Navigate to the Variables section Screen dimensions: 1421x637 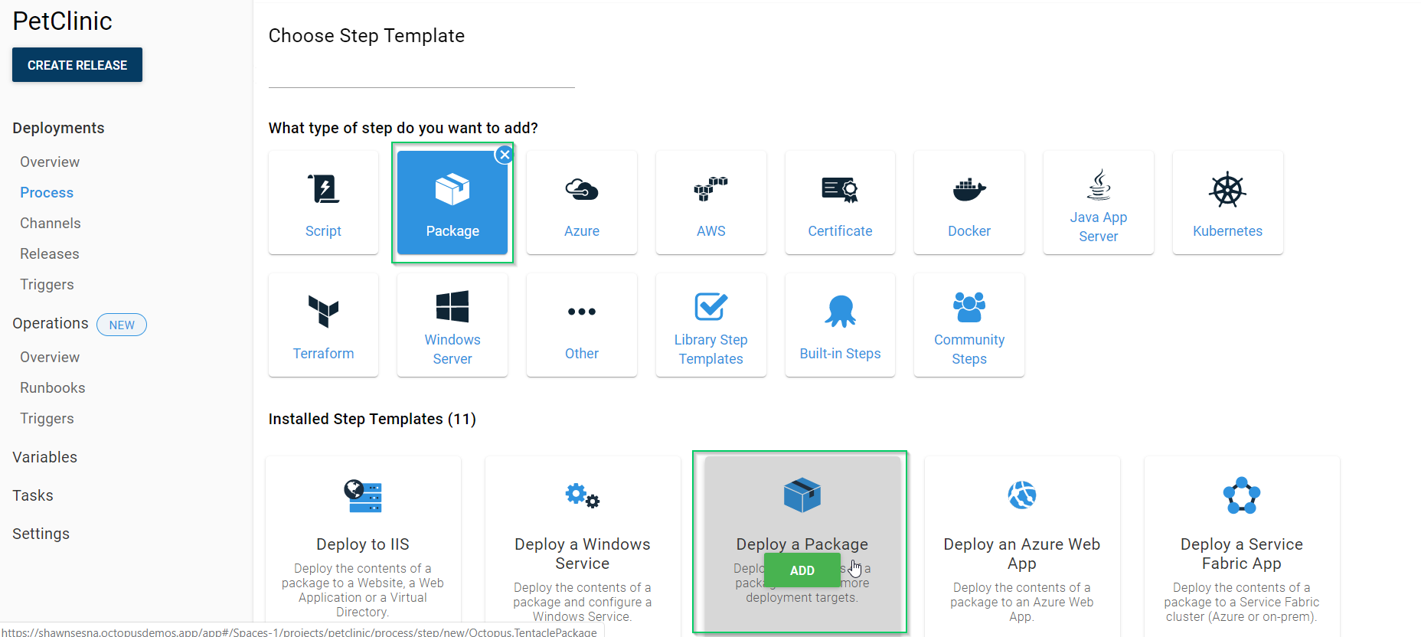point(45,457)
